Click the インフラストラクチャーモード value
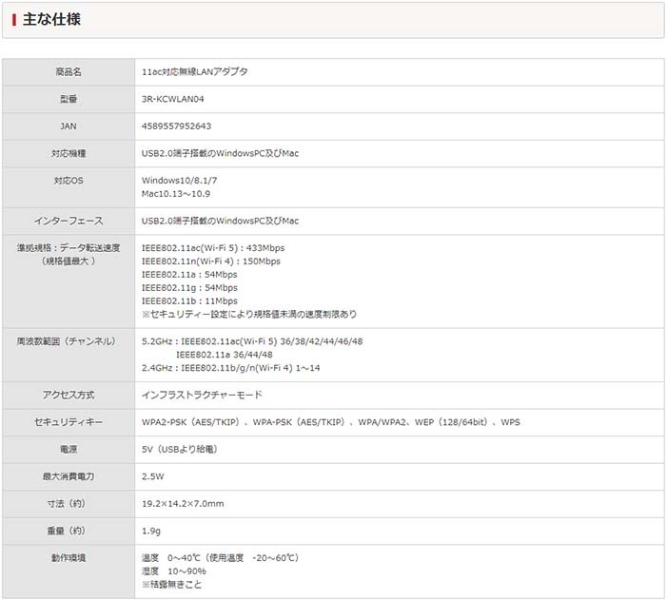This screenshot has width=666, height=600. click(x=202, y=395)
